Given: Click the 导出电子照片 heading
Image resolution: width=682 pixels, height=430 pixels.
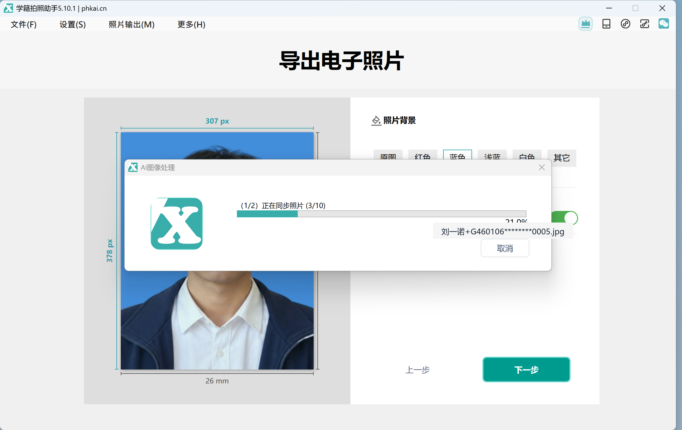Looking at the screenshot, I should click(341, 61).
